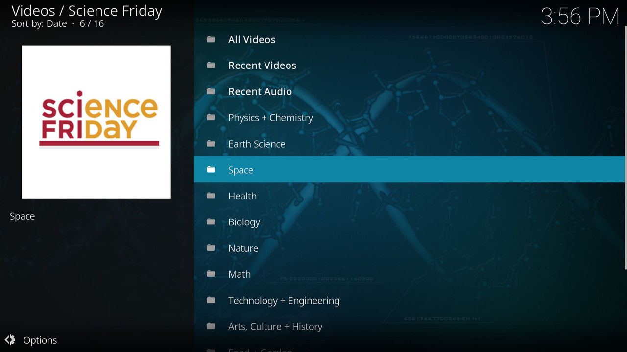Click the folder icon next to Earth Science

click(x=211, y=144)
